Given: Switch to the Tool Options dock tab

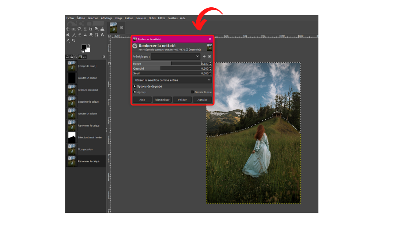Looking at the screenshot, I should pyautogui.click(x=67, y=57).
